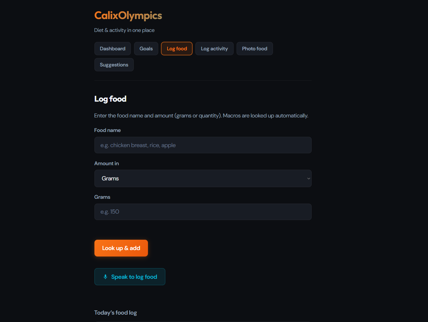Click the Log food page heading
Image resolution: width=428 pixels, height=322 pixels.
110,99
